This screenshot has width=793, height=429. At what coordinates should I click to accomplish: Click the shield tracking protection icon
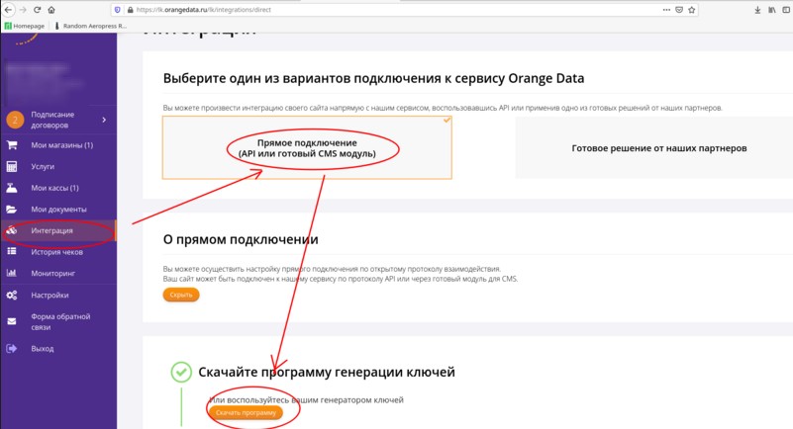tap(118, 10)
